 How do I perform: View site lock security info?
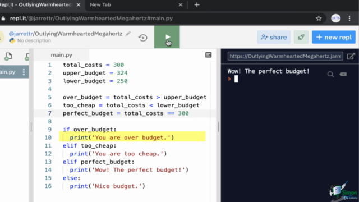(3, 19)
